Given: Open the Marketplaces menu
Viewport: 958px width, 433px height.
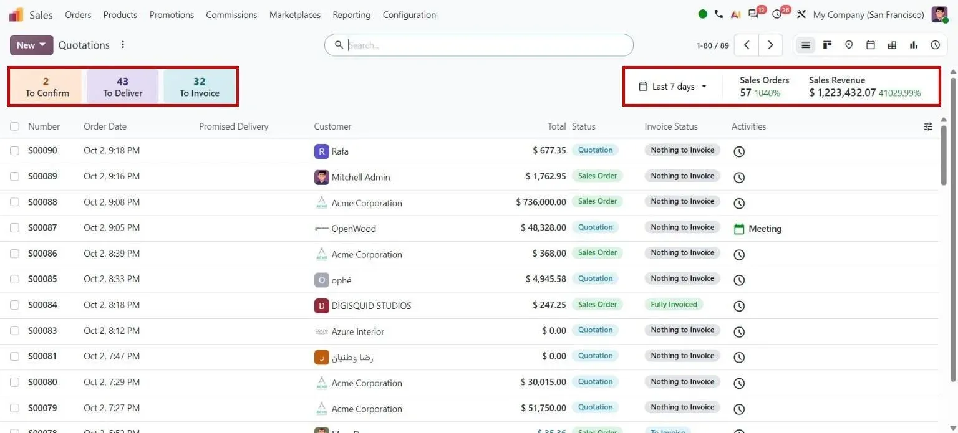Looking at the screenshot, I should [295, 14].
